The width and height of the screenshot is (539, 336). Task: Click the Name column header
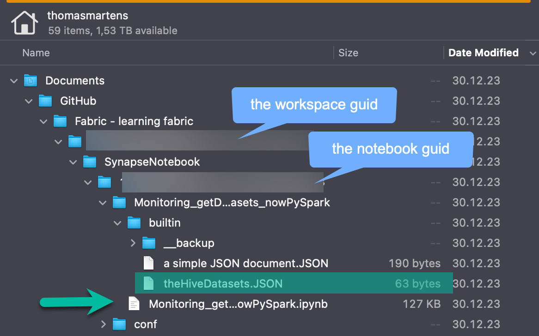pyautogui.click(x=36, y=53)
